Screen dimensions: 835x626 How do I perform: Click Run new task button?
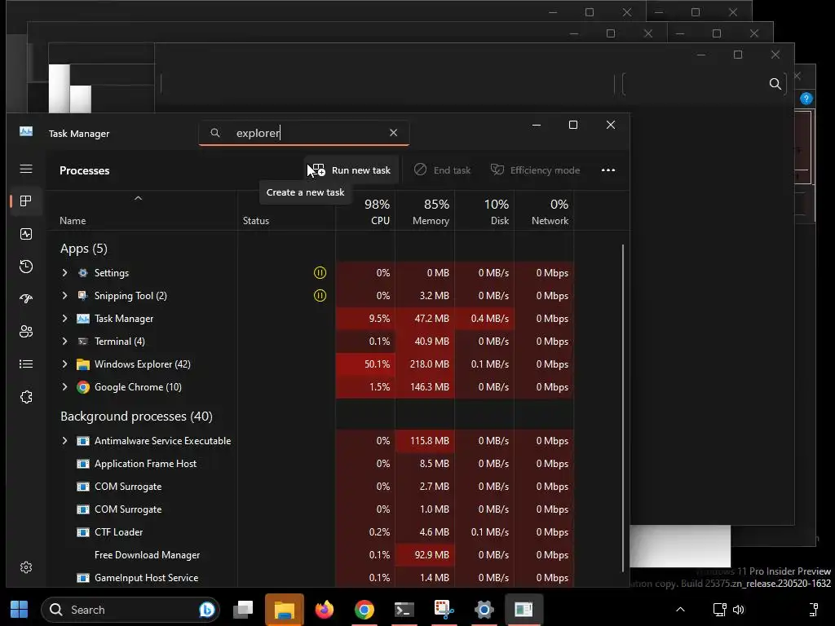tap(351, 170)
